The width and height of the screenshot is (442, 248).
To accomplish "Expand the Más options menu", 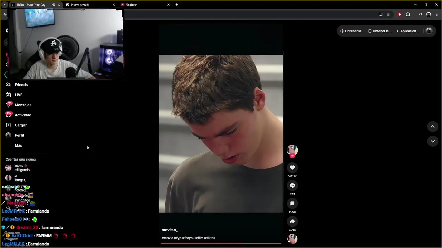I will pyautogui.click(x=14, y=145).
